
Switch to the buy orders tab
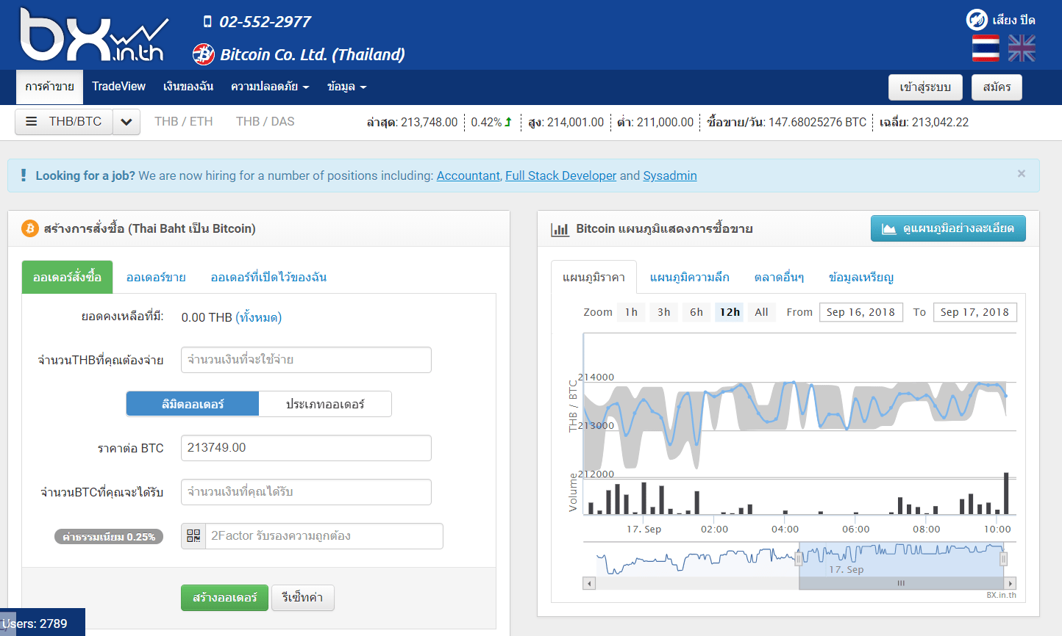(67, 277)
